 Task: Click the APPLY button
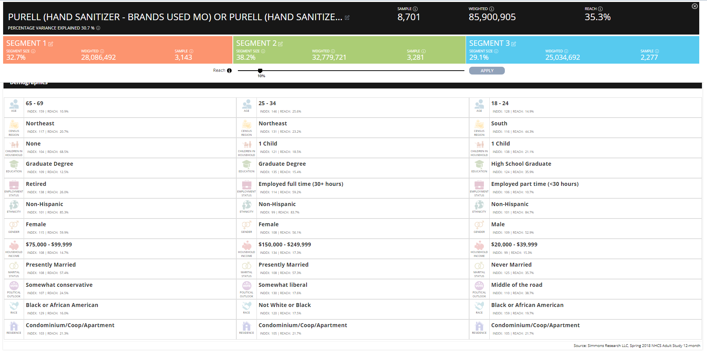[487, 71]
